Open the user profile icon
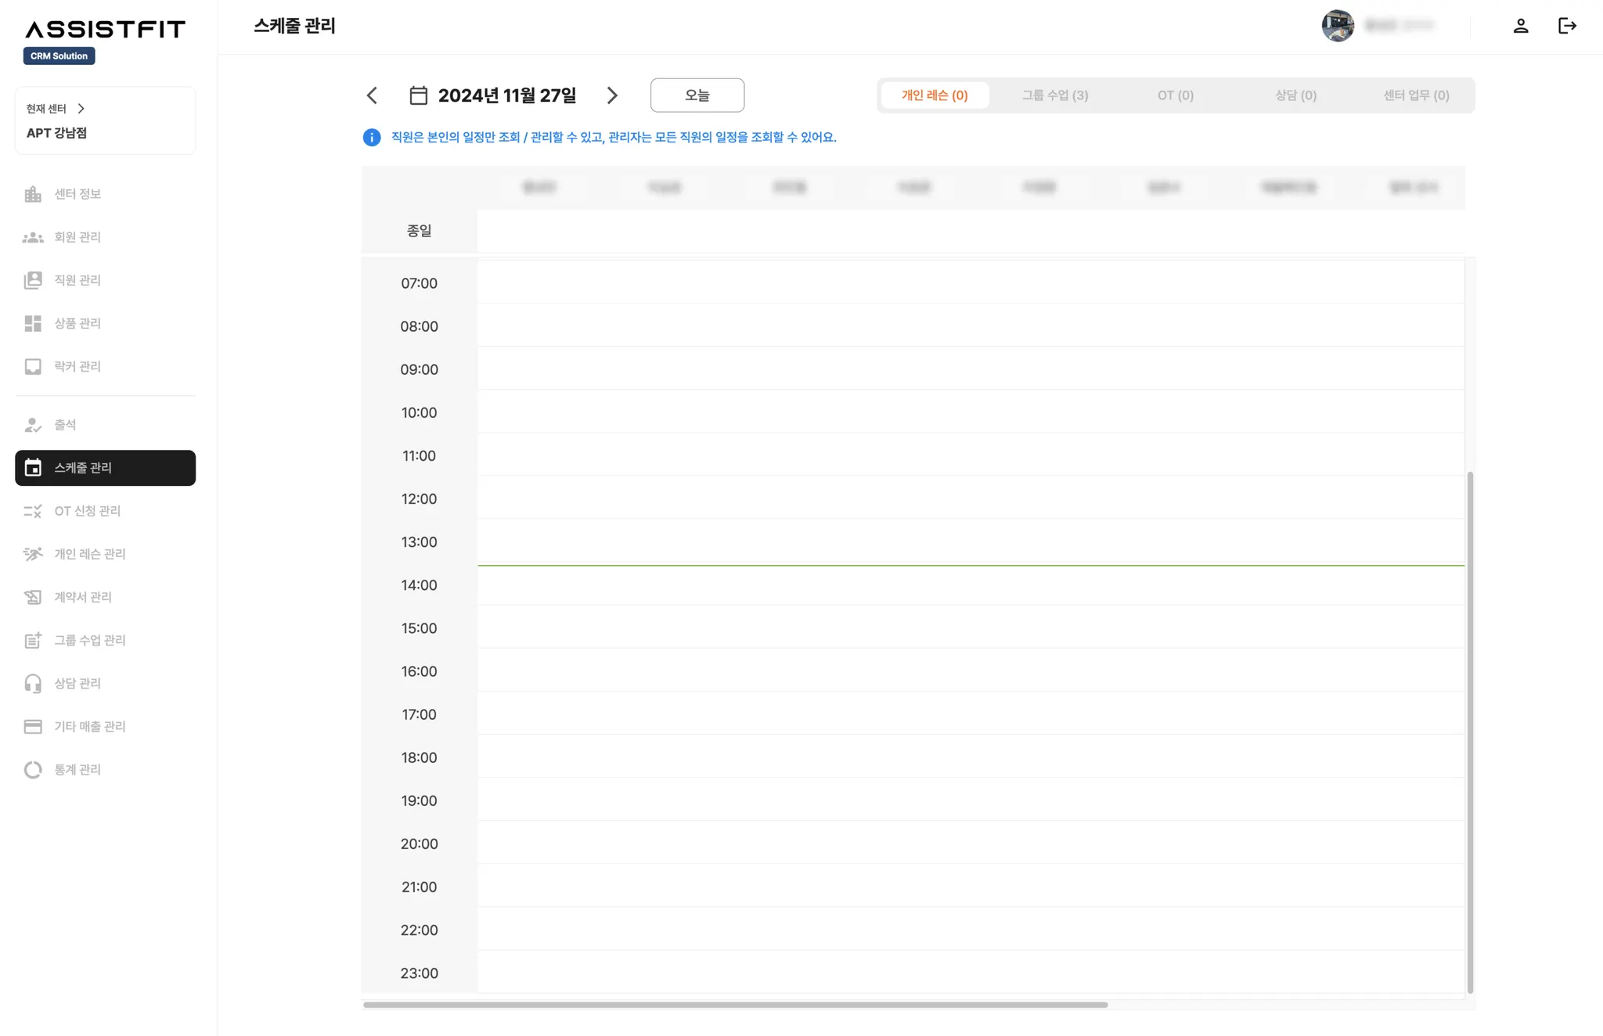Image resolution: width=1603 pixels, height=1036 pixels. pyautogui.click(x=1520, y=26)
